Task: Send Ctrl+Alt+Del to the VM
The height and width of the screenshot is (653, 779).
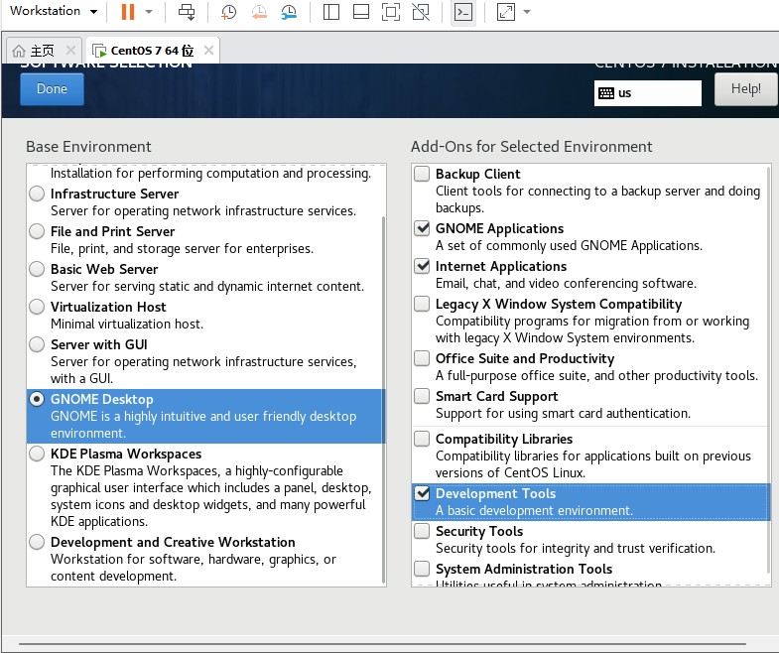Action: (187, 12)
